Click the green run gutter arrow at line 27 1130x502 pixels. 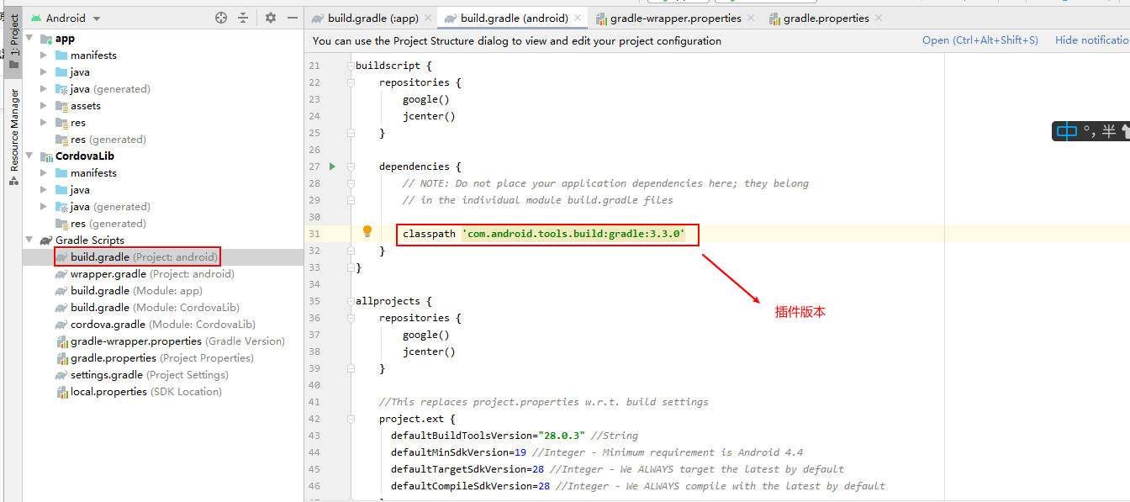pyautogui.click(x=332, y=166)
